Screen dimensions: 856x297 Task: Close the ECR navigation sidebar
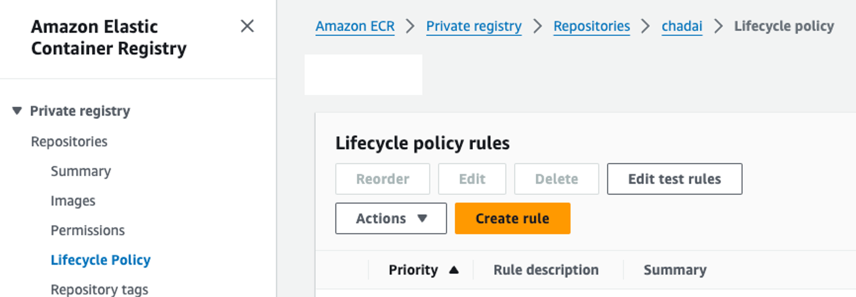247,26
